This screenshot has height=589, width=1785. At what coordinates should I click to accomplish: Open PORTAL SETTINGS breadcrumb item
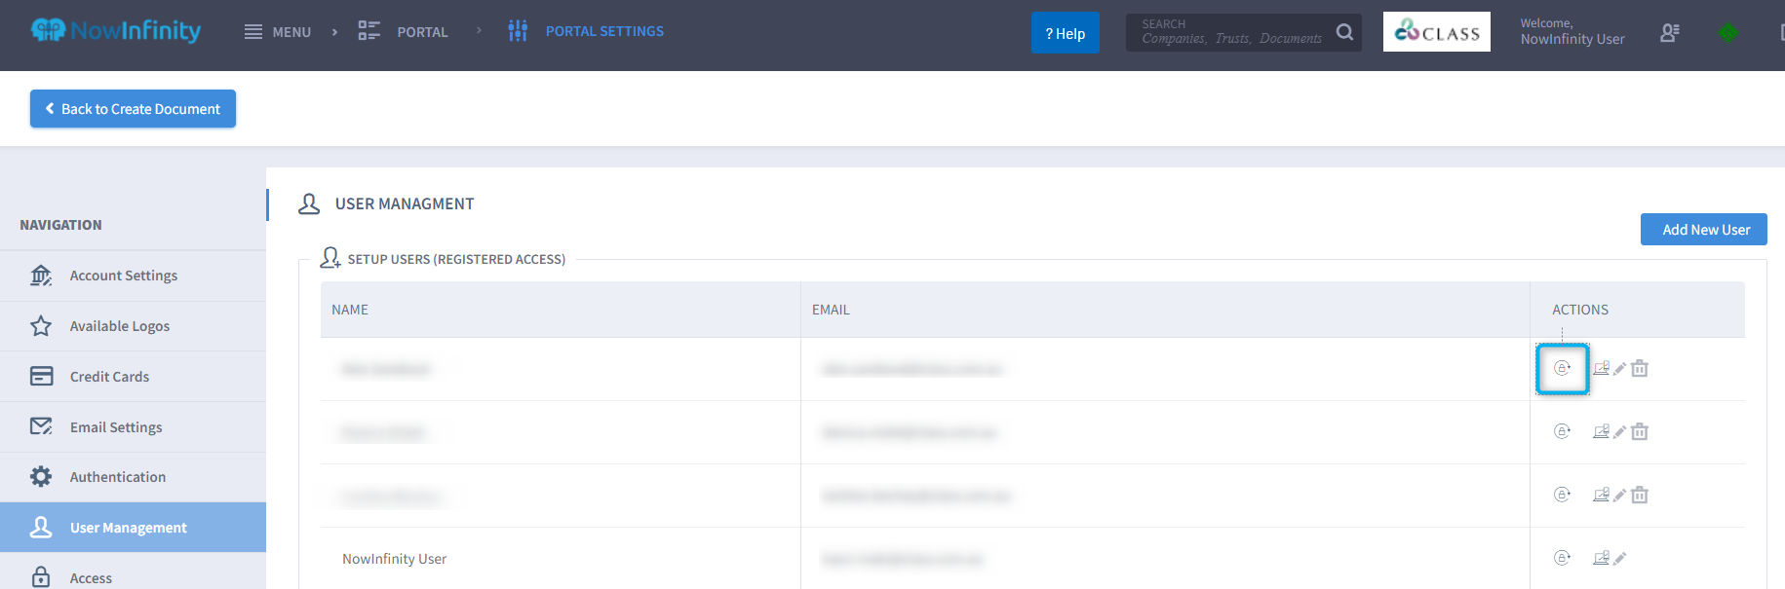(586, 32)
